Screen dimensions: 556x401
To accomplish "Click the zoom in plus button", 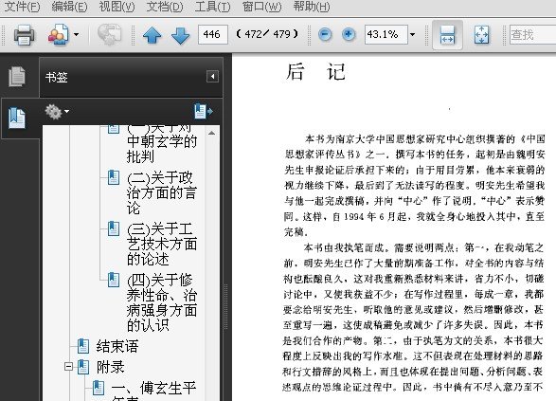I will 349,34.
